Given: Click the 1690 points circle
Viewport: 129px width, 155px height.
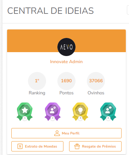Looking at the screenshot, I should pyautogui.click(x=66, y=81).
